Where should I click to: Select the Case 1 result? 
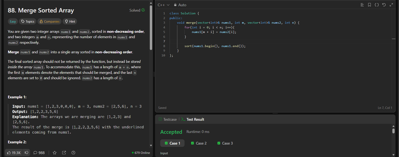tap(172, 143)
